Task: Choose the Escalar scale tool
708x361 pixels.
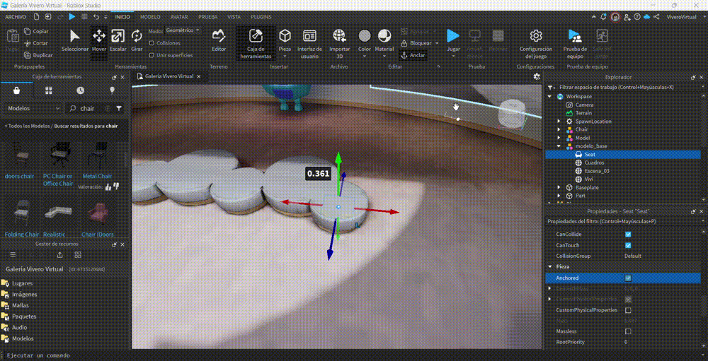Action: coord(118,40)
